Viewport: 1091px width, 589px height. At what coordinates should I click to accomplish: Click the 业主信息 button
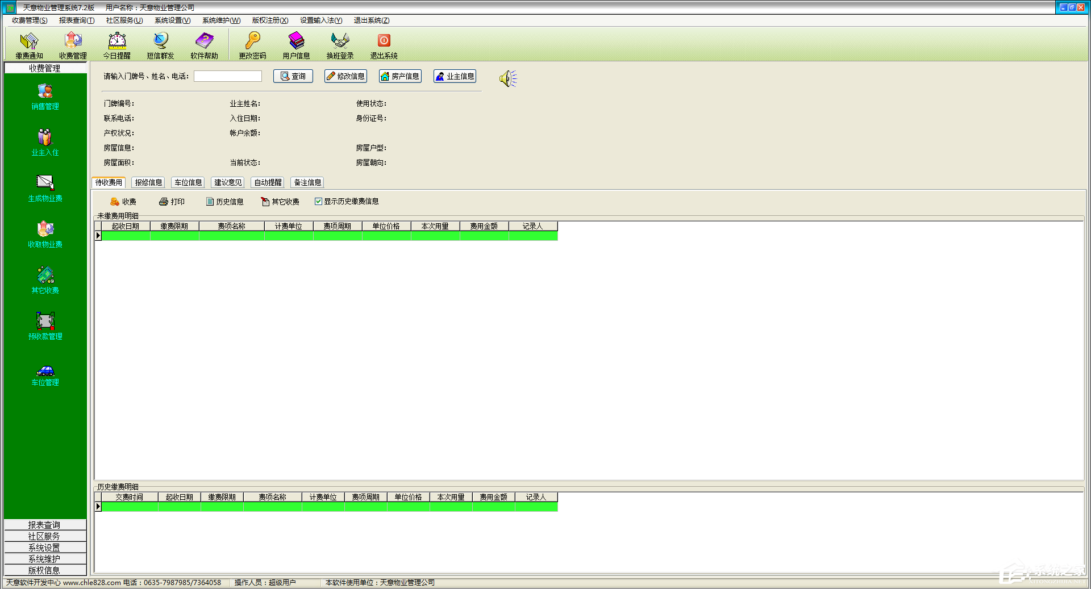(455, 76)
